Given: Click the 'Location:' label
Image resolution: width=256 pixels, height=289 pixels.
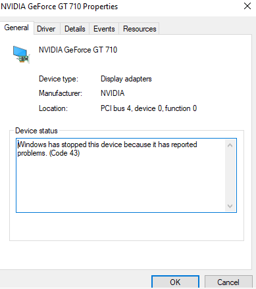Looking at the screenshot, I should [x=53, y=108].
